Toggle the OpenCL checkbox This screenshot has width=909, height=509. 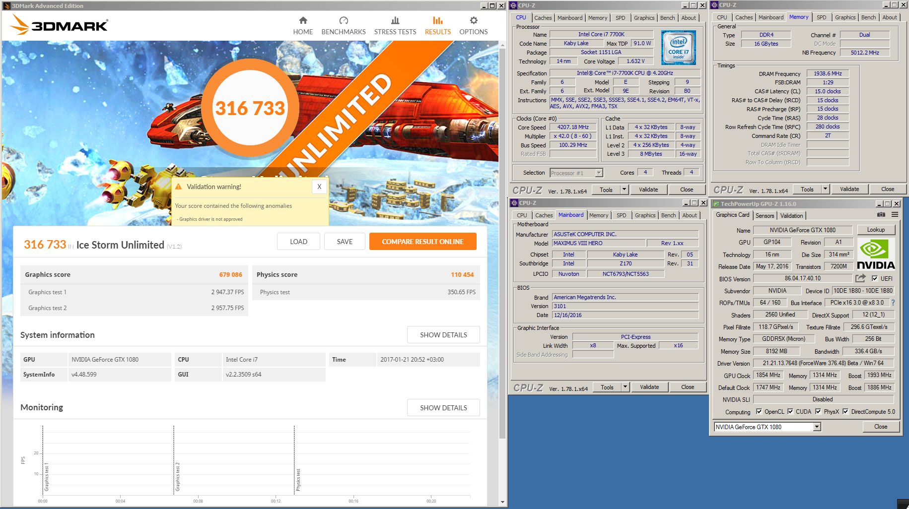tap(759, 411)
